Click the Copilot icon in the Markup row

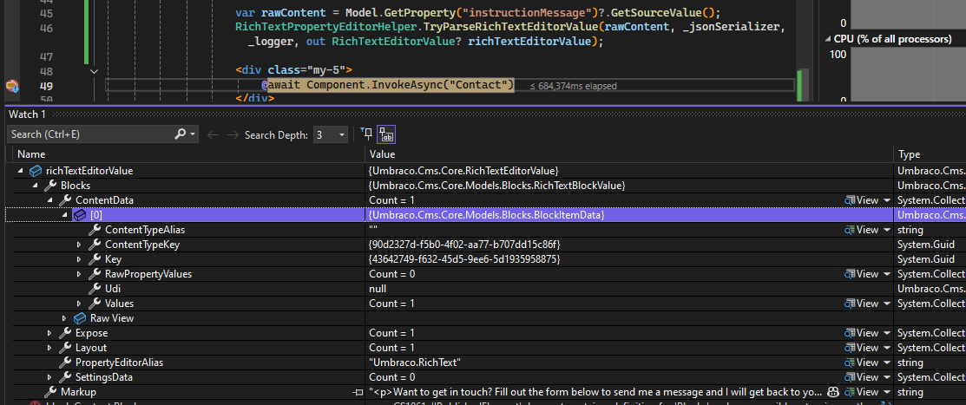coord(832,392)
